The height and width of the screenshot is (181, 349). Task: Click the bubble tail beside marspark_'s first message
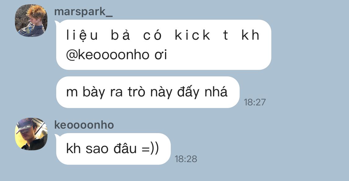click(x=57, y=23)
